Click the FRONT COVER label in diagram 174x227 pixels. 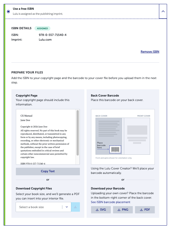(144, 116)
